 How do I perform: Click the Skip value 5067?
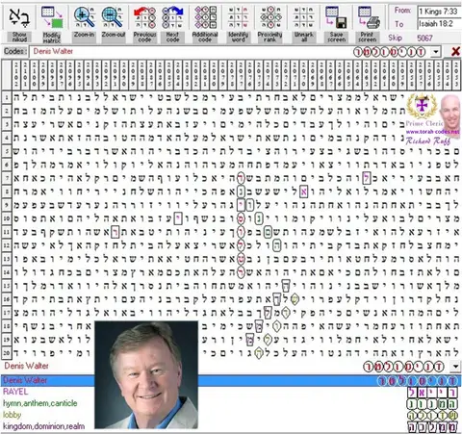[424, 38]
